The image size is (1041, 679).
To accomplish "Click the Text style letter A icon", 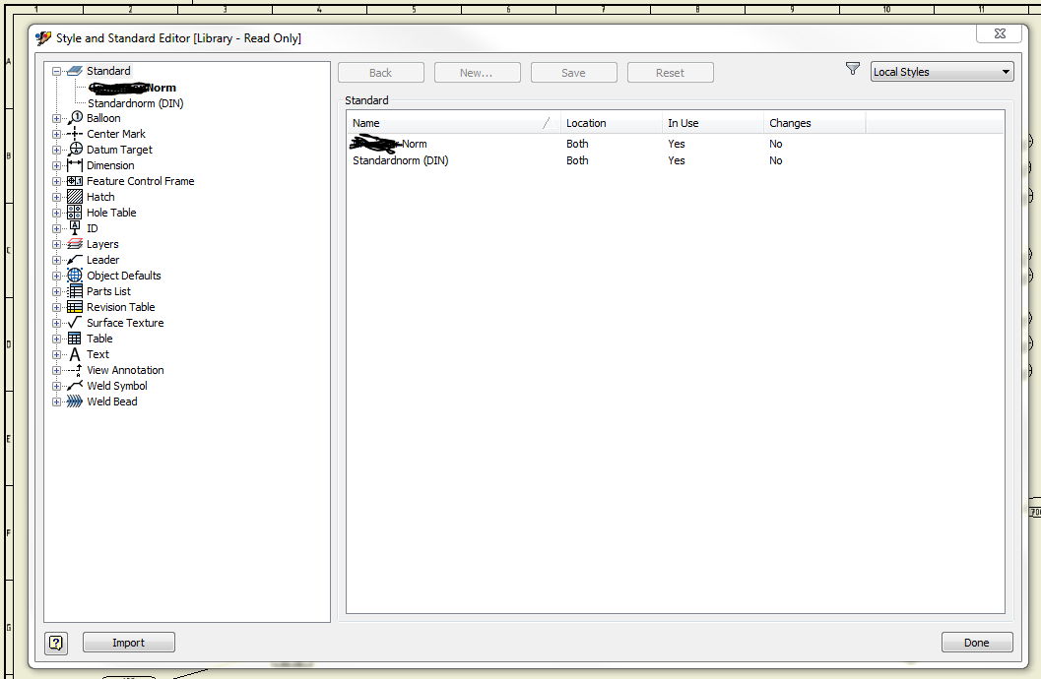I will click(75, 354).
